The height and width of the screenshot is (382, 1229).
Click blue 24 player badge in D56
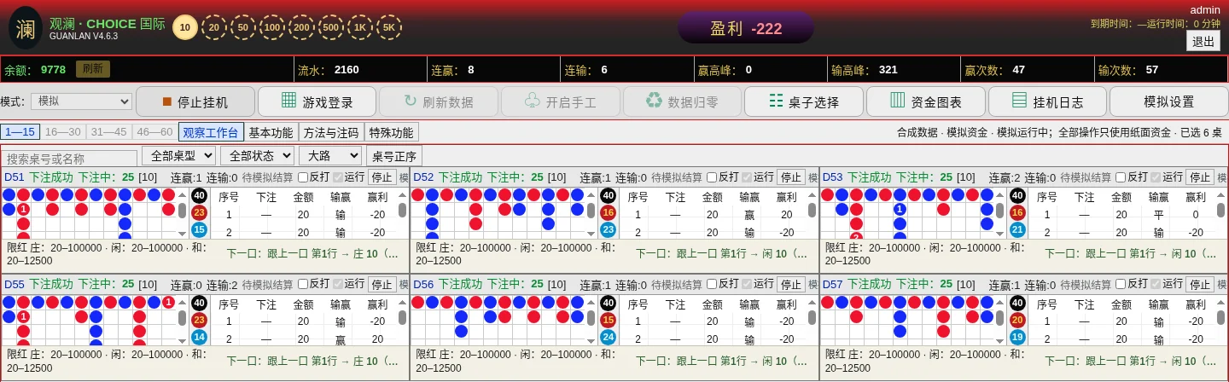(609, 337)
